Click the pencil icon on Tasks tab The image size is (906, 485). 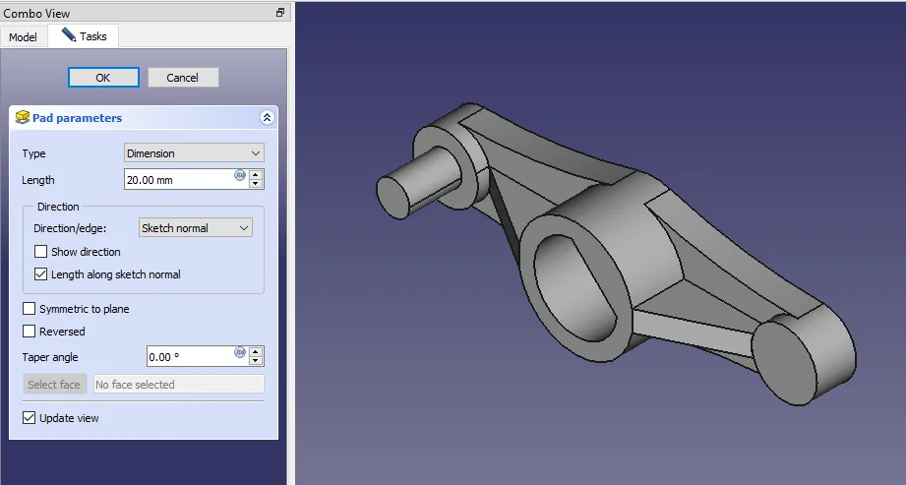coord(69,35)
